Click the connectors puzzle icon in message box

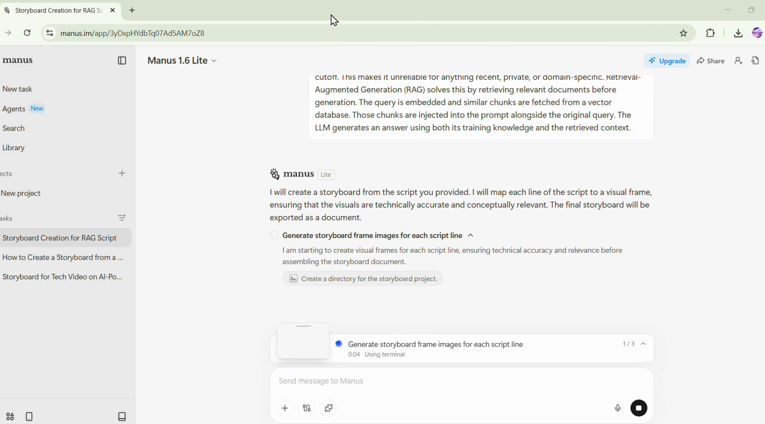point(329,408)
